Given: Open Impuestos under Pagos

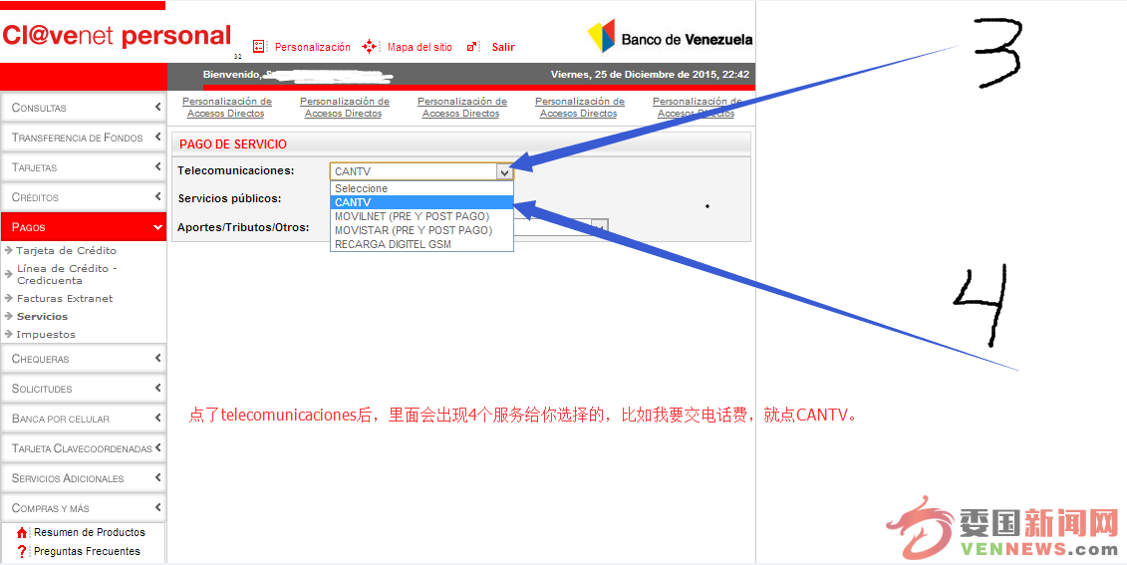Looking at the screenshot, I should pyautogui.click(x=46, y=334).
